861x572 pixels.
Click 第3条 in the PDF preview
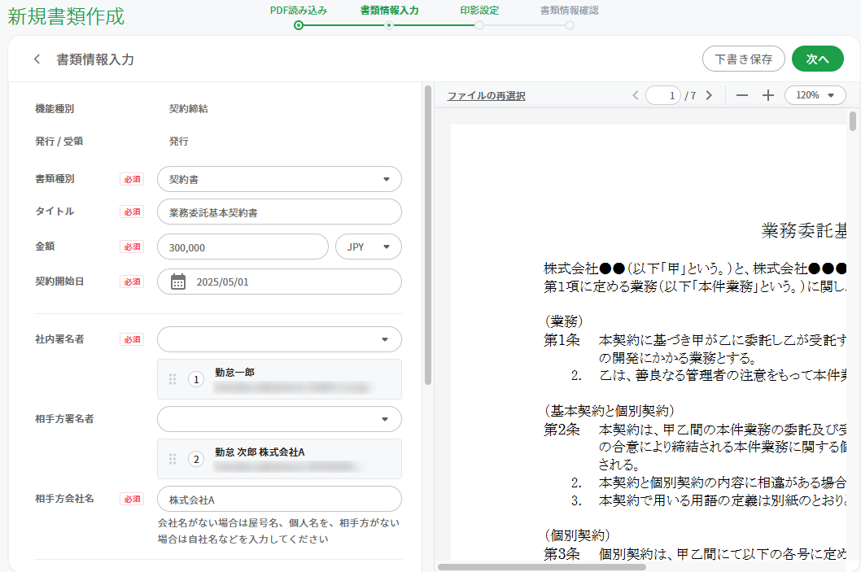562,554
